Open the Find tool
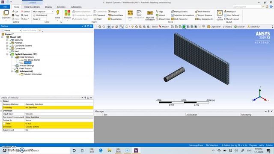This screenshot has width=274, height=154. tap(24, 15)
